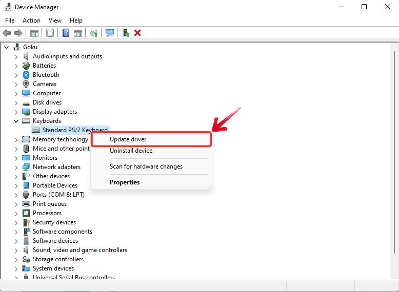
Task: Select the Bluetooth icon in the device tree
Action: pyautogui.click(x=26, y=75)
